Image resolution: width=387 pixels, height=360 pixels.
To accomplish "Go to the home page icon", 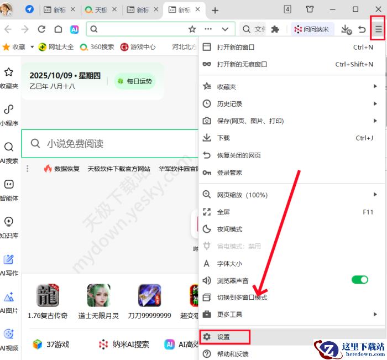I will coord(58,29).
